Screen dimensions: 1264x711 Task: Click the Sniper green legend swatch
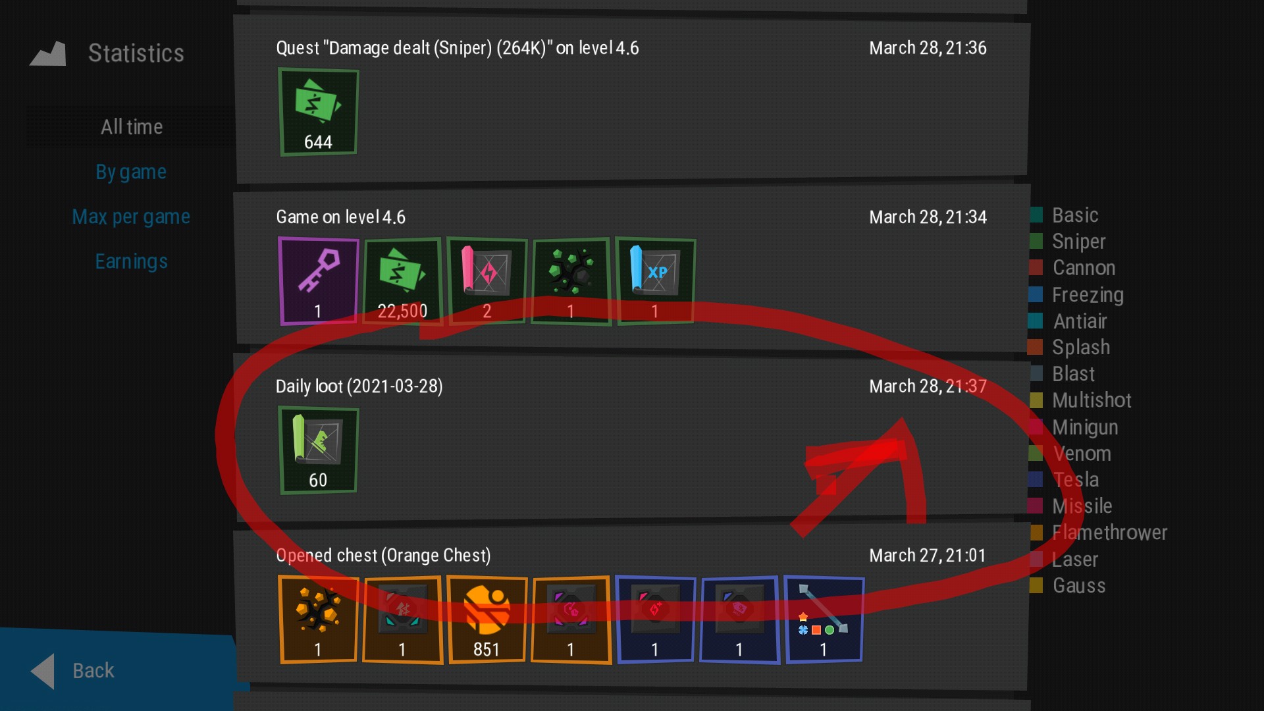coord(1036,241)
